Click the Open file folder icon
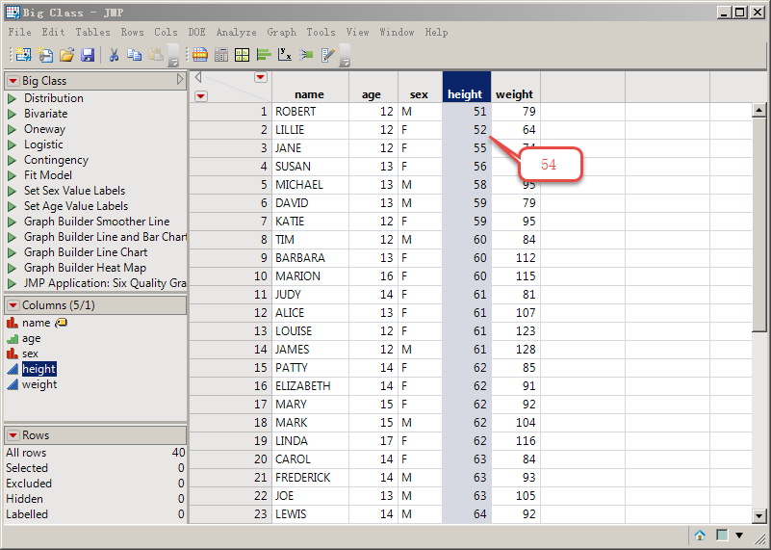 click(x=66, y=55)
